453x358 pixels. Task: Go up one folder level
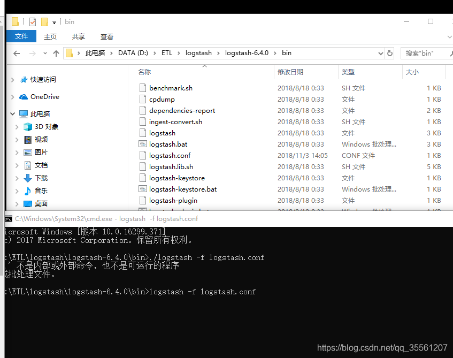pyautogui.click(x=56, y=54)
